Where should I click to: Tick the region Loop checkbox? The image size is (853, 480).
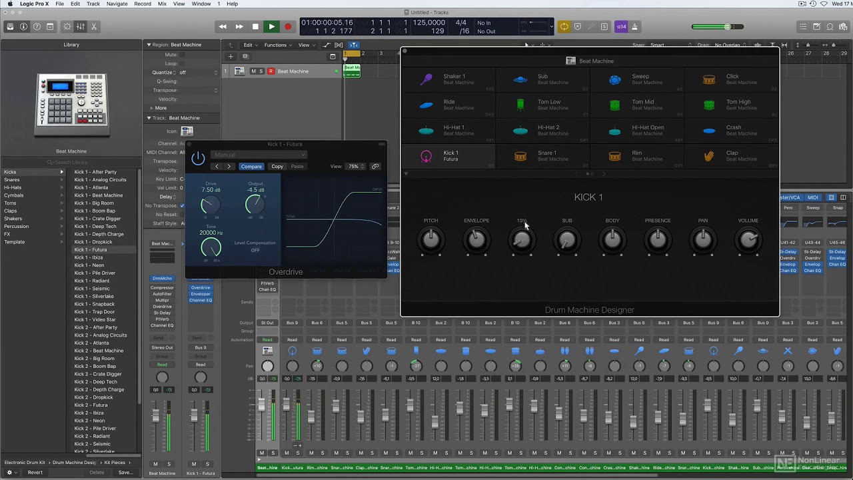coord(182,63)
